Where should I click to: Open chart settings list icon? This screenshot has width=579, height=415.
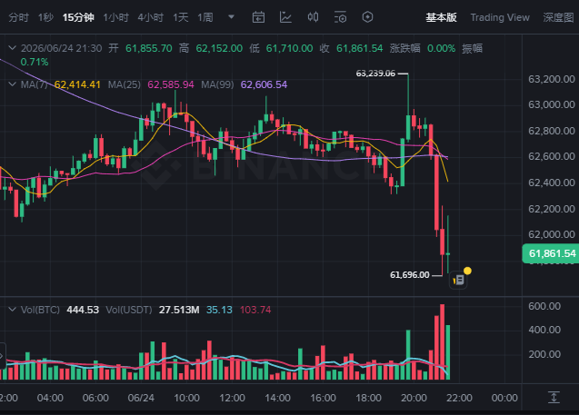point(340,17)
